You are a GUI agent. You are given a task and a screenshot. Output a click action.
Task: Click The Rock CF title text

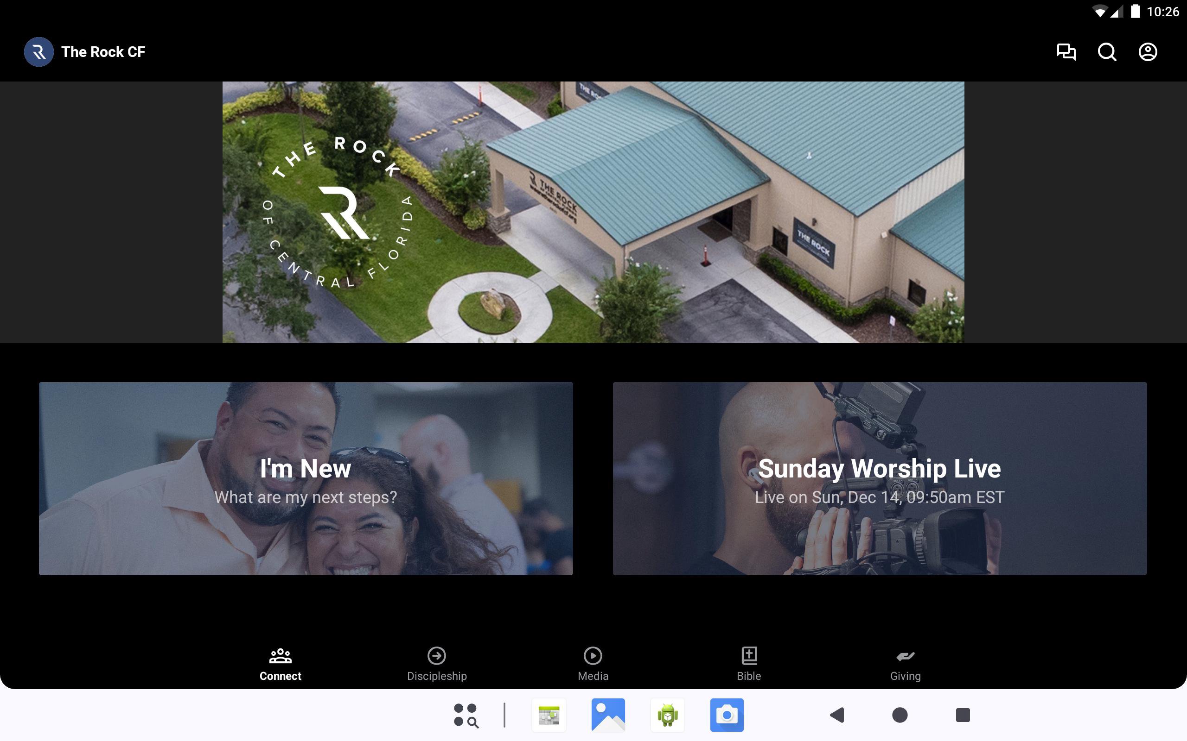click(x=103, y=52)
